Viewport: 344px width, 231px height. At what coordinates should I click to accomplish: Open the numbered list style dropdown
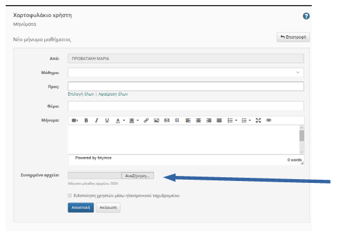coord(250,120)
